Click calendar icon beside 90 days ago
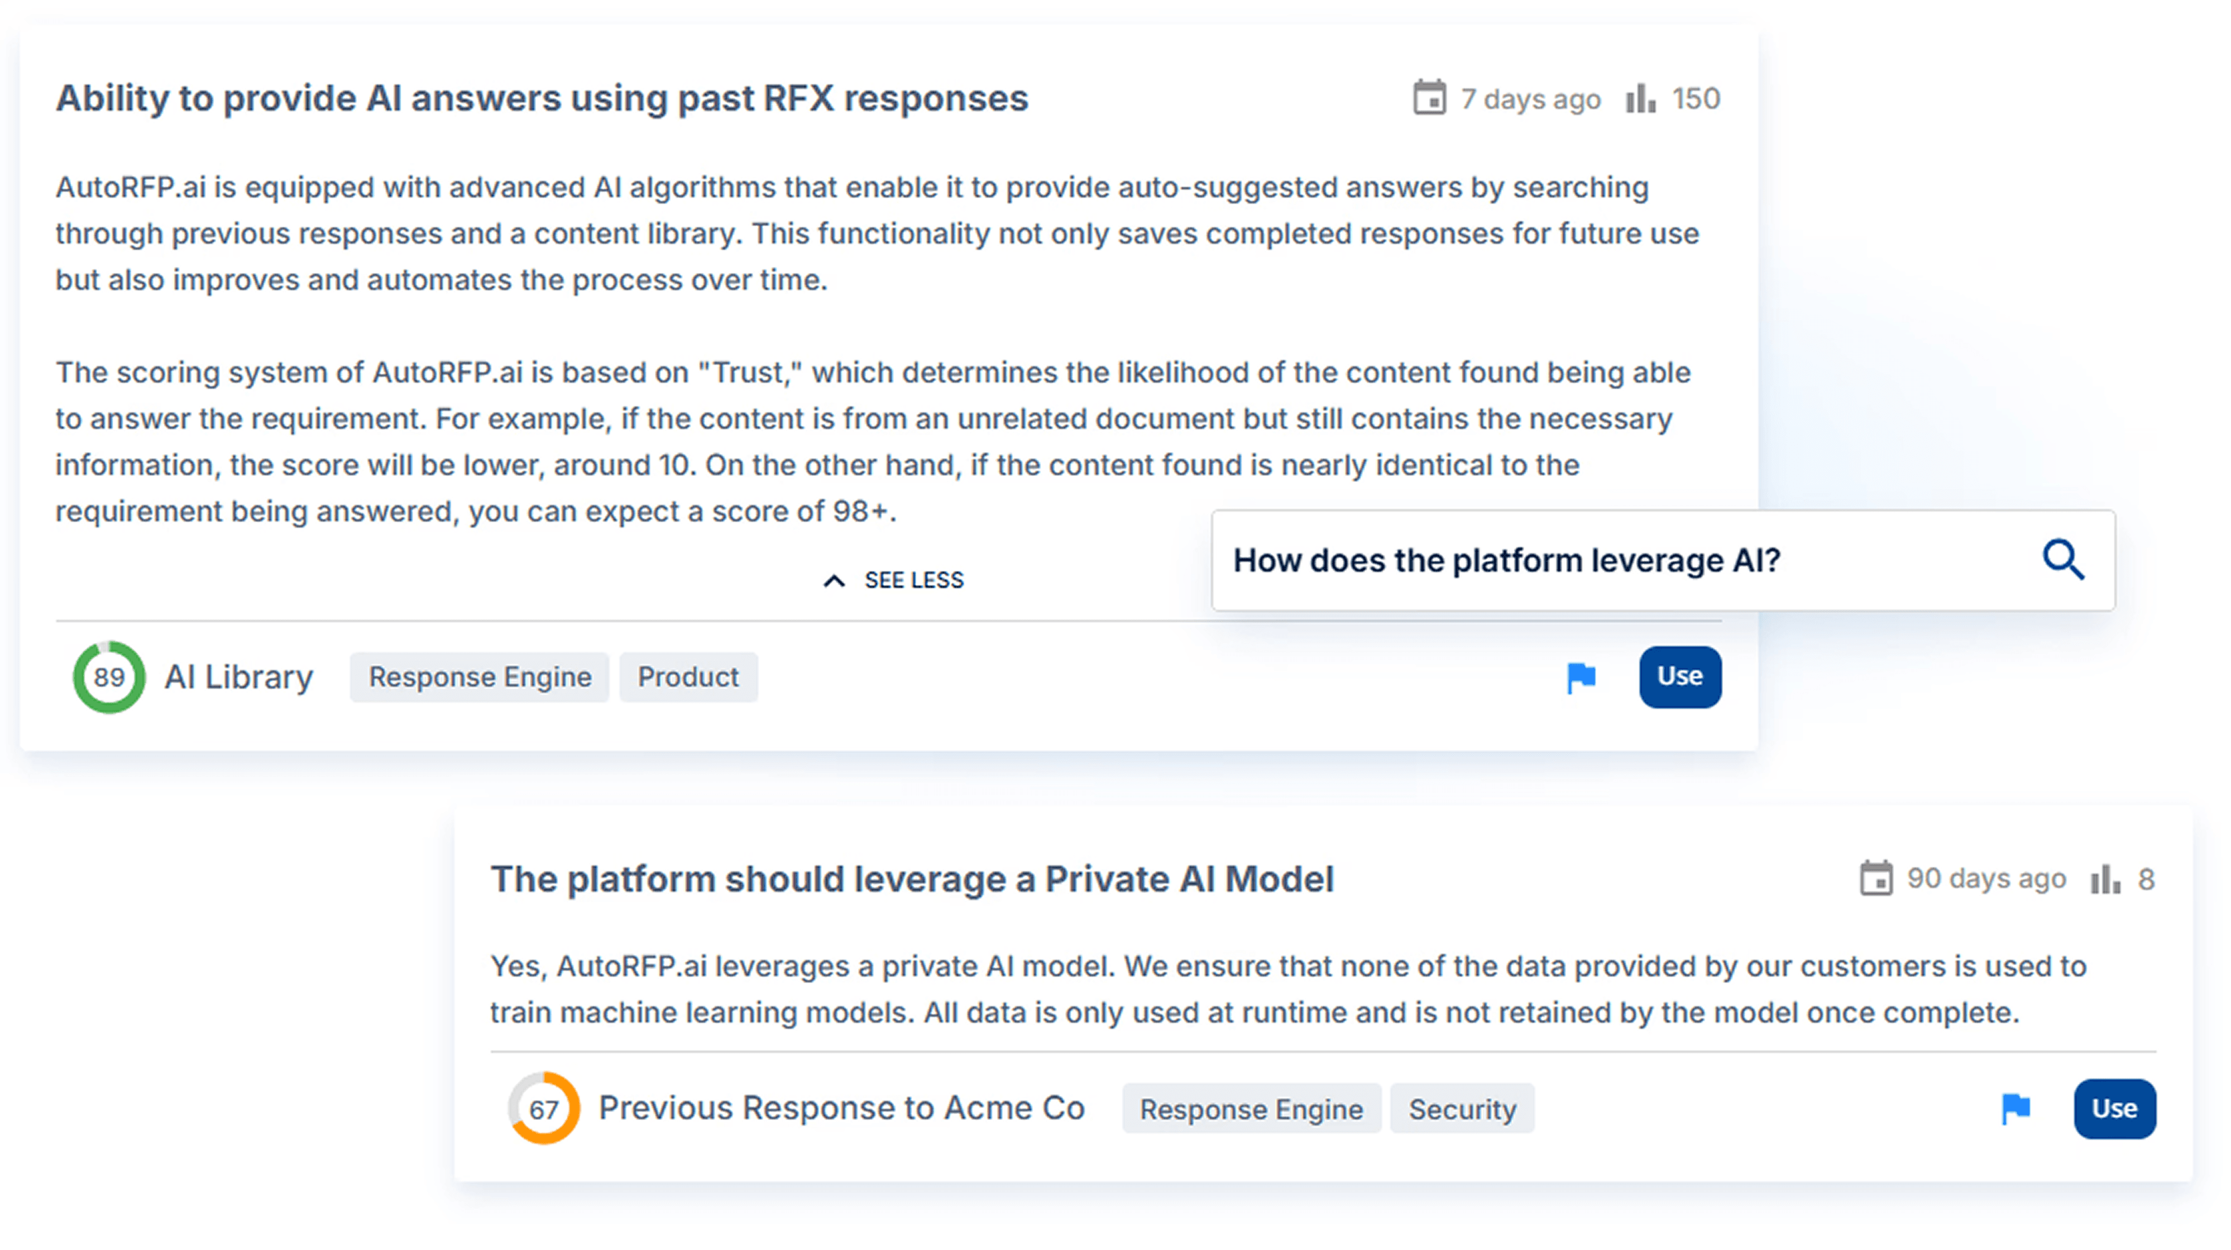The width and height of the screenshot is (2231, 1250). [x=1876, y=879]
